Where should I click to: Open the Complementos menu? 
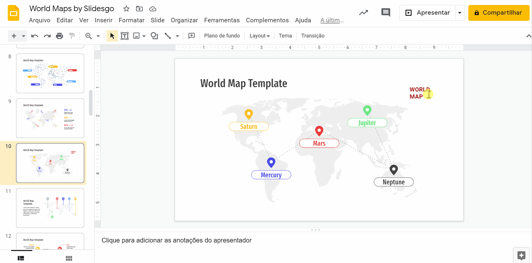[x=267, y=20]
